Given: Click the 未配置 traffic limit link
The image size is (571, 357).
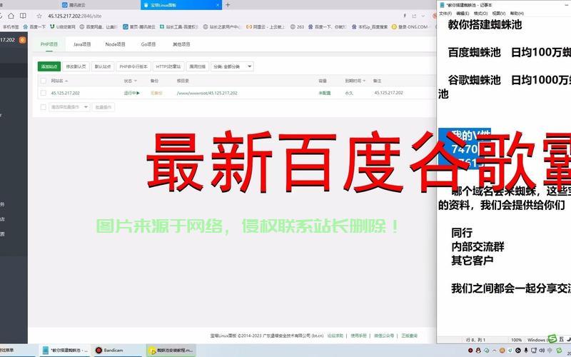Looking at the screenshot, I should (325, 93).
